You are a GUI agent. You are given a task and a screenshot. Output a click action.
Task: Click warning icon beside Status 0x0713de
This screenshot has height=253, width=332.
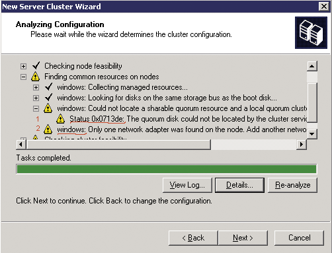(60, 119)
